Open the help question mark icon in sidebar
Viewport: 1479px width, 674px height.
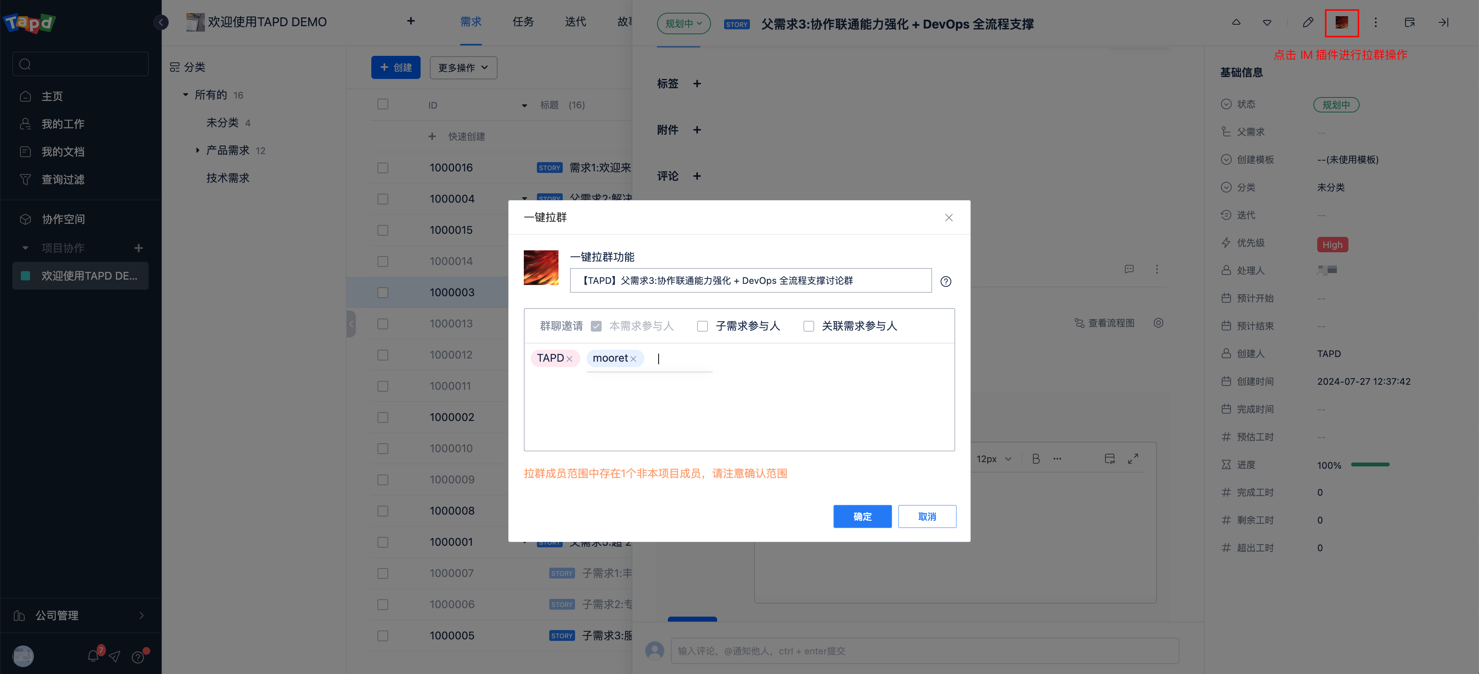[x=138, y=657]
